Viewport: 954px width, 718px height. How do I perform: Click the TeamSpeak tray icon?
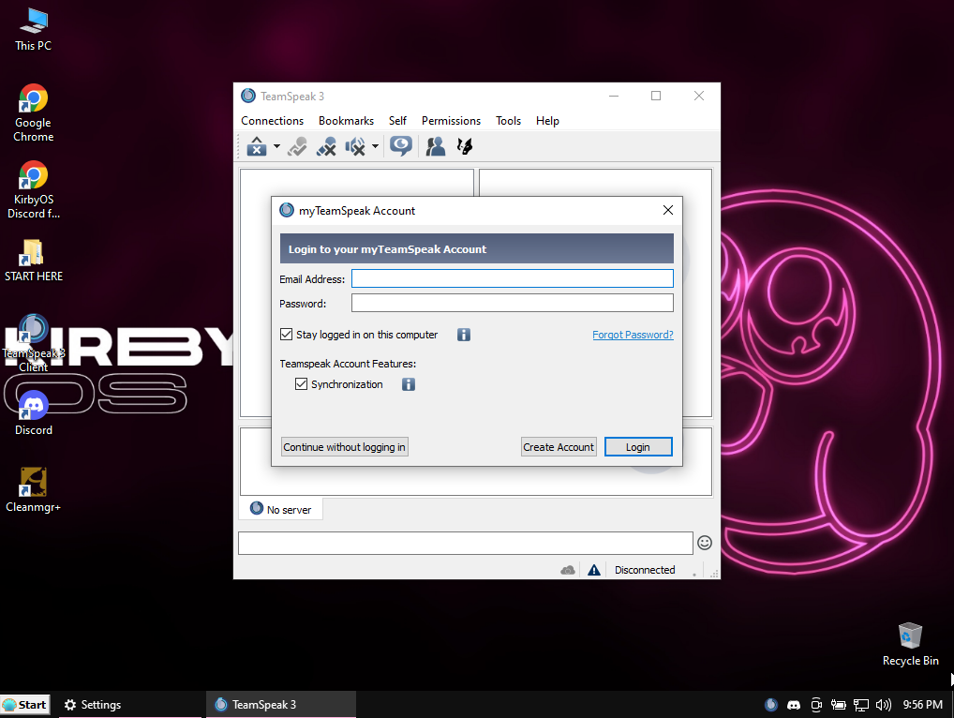[x=771, y=705]
